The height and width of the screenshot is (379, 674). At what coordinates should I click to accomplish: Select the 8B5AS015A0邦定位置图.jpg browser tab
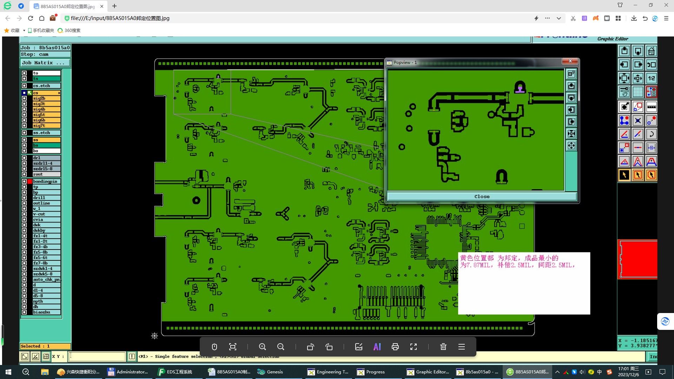click(x=68, y=6)
